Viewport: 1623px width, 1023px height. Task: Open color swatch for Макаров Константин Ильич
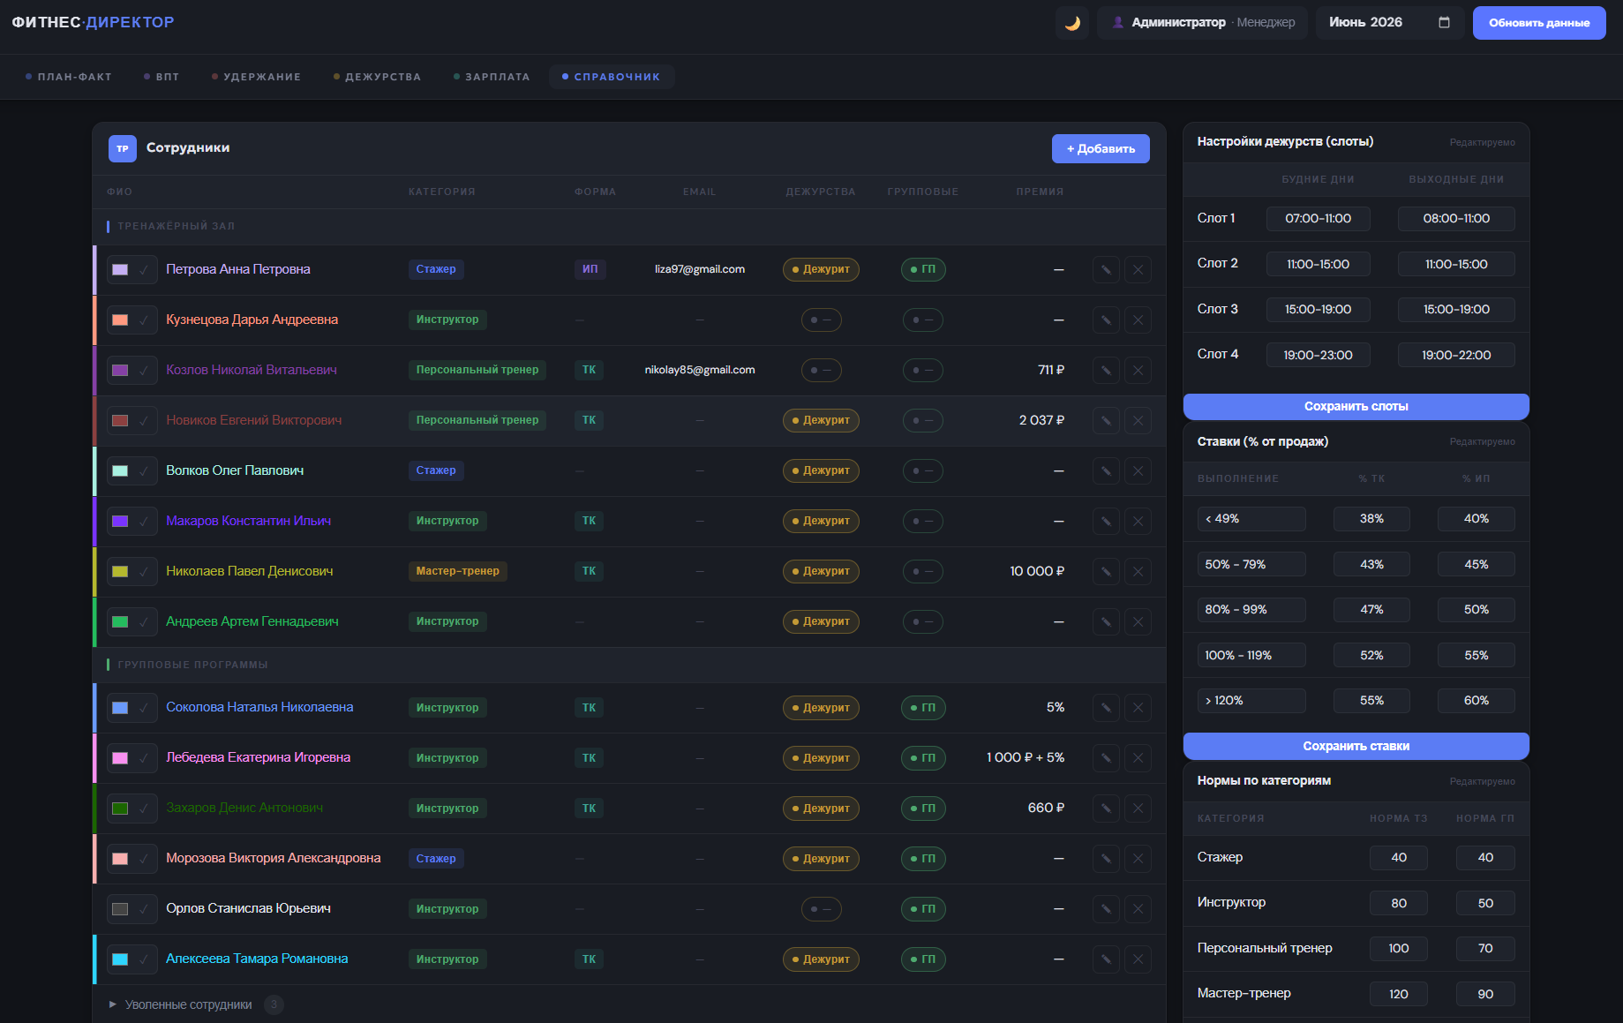(x=120, y=522)
